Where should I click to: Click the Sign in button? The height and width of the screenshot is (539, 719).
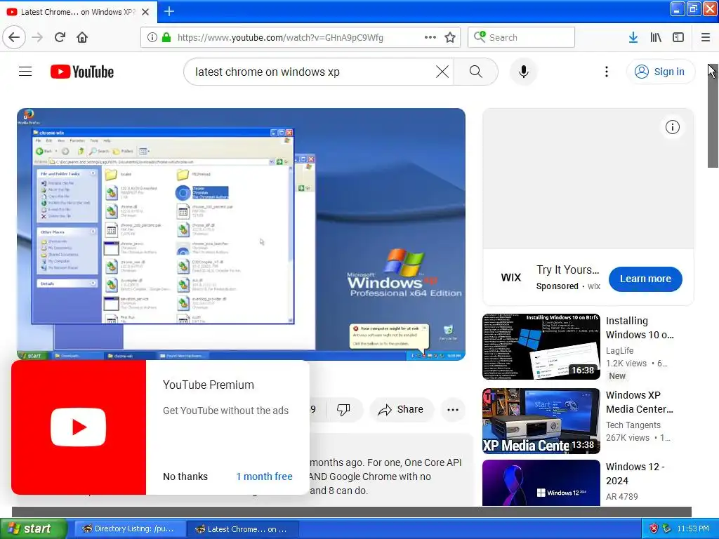660,72
